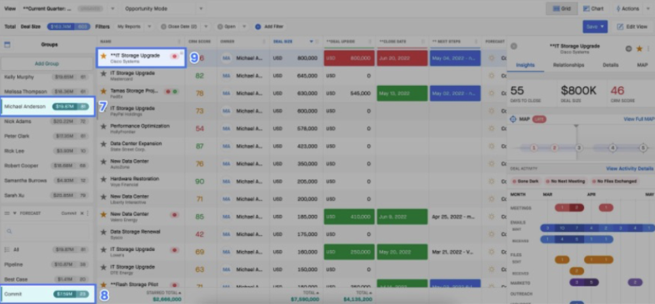The height and width of the screenshot is (304, 655).
Task: Click the Chart view icon
Action: point(587,9)
